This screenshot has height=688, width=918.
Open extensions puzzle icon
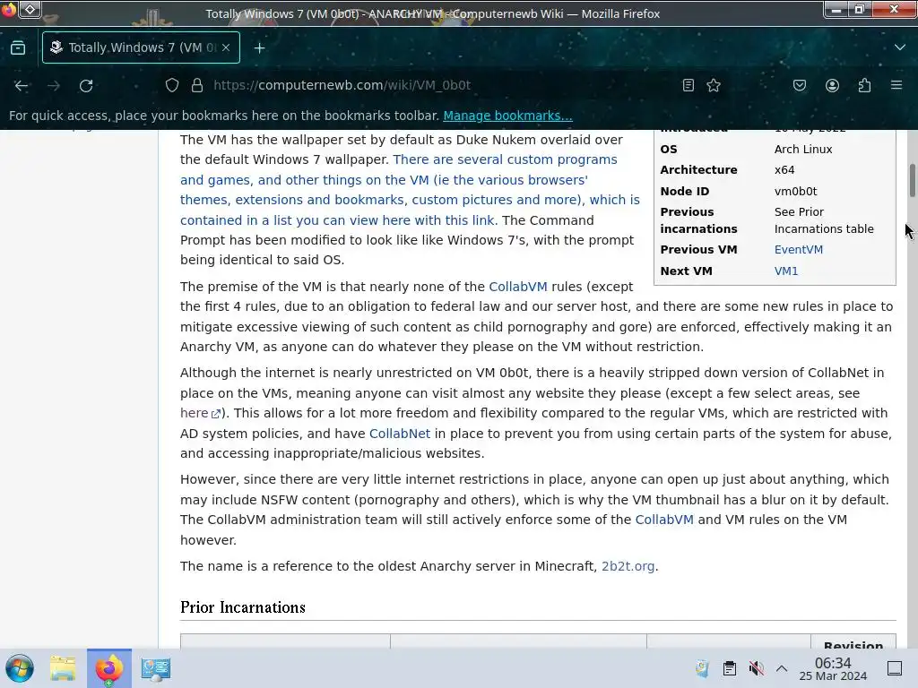[x=864, y=85]
